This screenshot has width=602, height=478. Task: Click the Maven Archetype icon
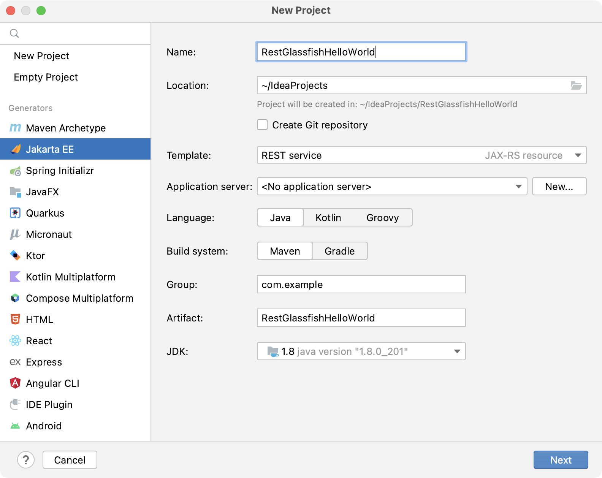click(15, 128)
